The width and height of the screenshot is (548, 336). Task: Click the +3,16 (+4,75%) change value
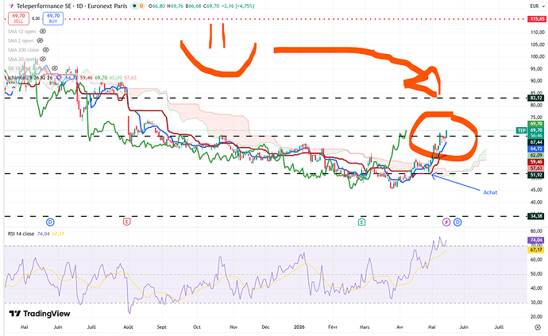point(239,6)
